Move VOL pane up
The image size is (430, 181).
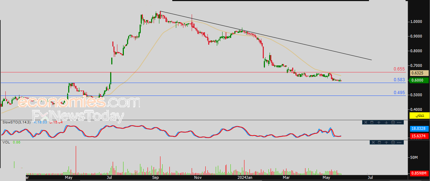[x=387, y=142]
